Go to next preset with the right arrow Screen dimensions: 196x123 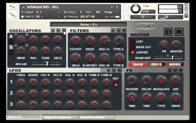(x=117, y=7)
